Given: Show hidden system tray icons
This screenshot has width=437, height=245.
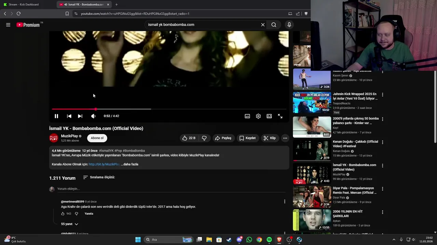Looking at the screenshot, I should coord(394,240).
